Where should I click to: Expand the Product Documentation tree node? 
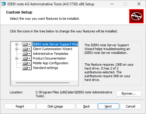(17, 58)
